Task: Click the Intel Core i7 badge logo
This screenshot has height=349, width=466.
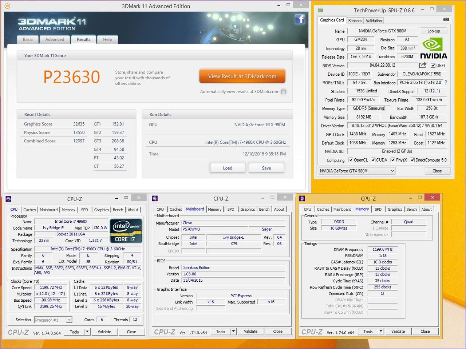Action: (x=126, y=231)
